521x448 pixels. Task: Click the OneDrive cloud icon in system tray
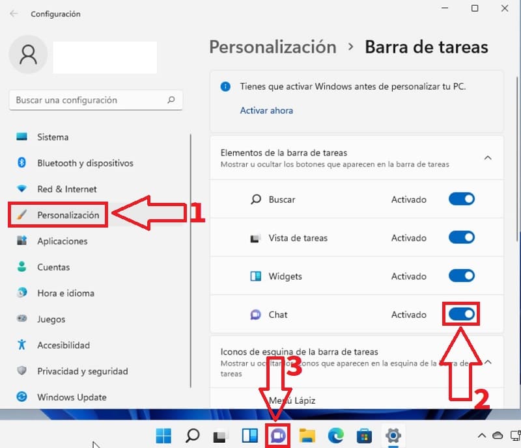click(x=498, y=436)
